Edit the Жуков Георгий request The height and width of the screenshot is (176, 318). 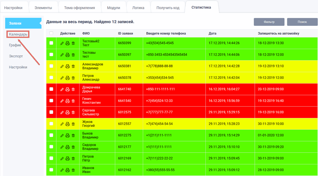tap(62, 124)
